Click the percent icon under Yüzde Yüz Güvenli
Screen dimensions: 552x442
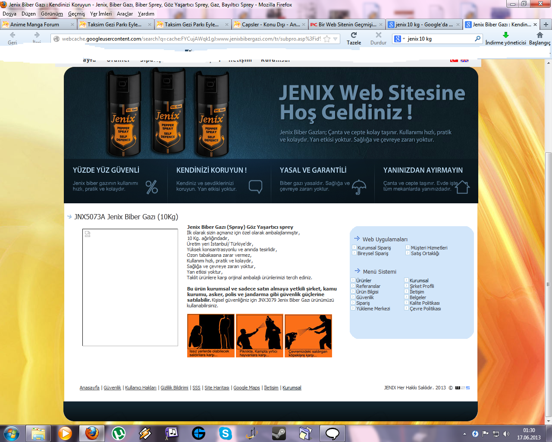pos(152,187)
